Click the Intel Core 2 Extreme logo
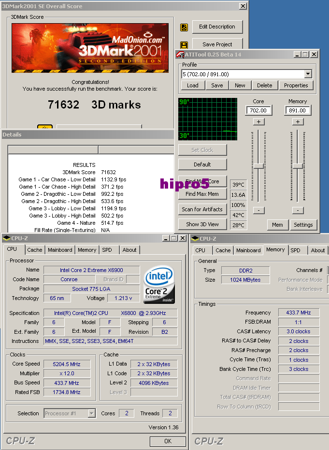 coord(159,285)
